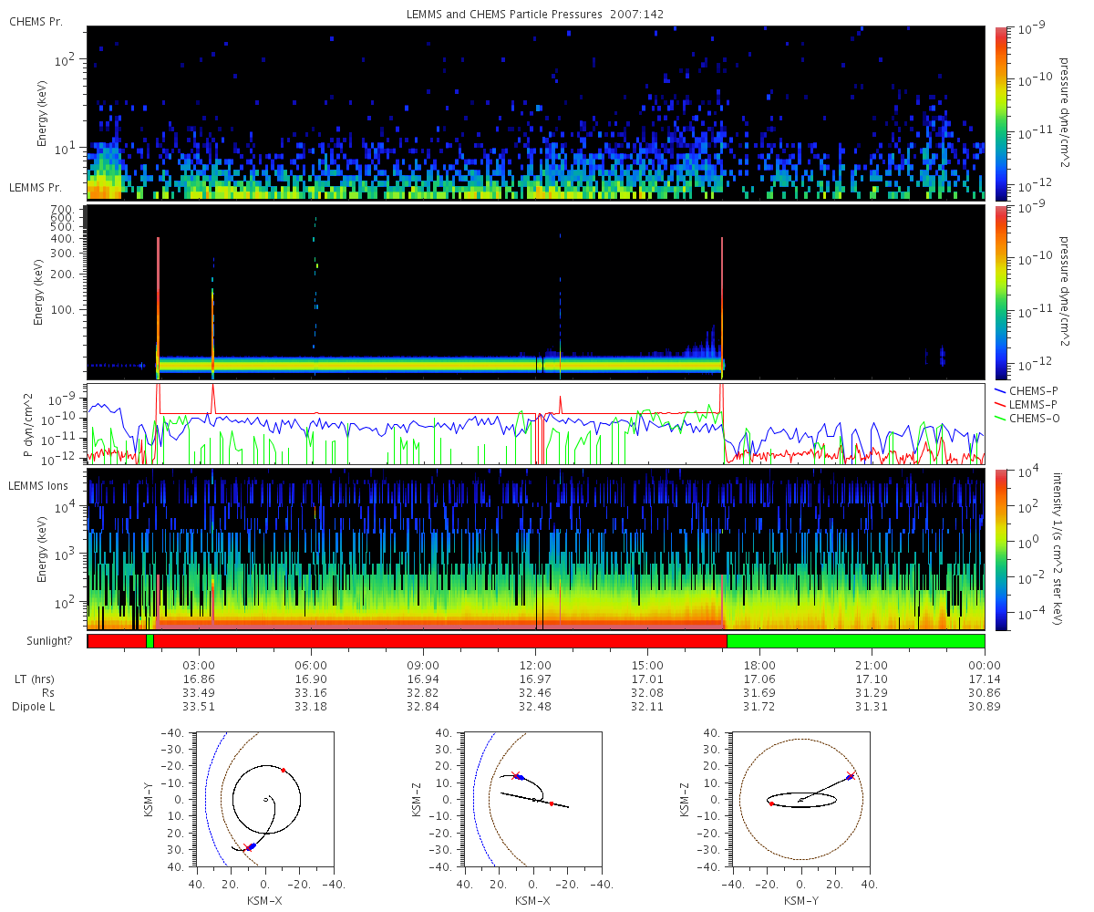Click the LEMMS pressure colorbar
The width and height of the screenshot is (1094, 912).
pos(1001,292)
